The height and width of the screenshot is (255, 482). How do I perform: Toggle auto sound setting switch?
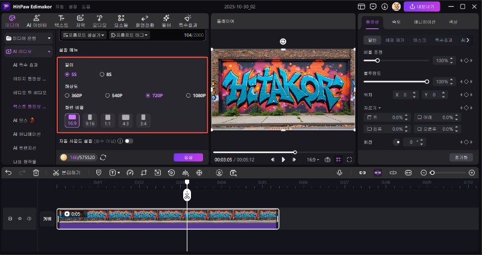[x=128, y=140]
